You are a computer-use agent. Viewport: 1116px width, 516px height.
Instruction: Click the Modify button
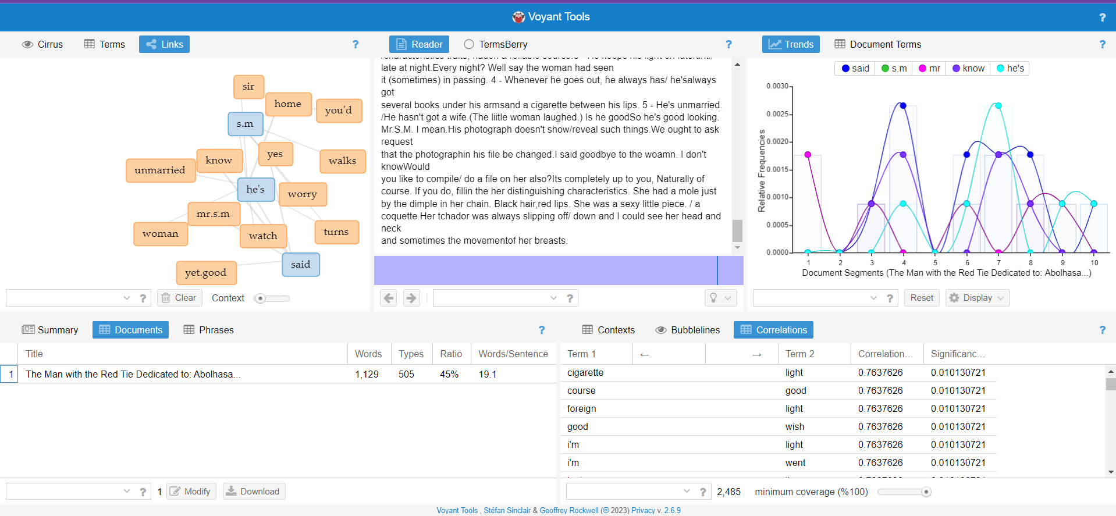191,492
